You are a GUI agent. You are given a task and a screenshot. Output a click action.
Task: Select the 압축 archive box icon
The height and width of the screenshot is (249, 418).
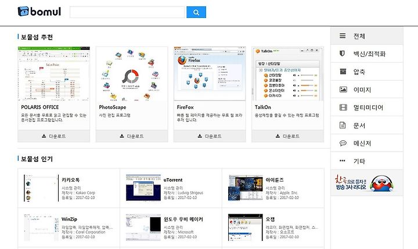click(x=343, y=71)
